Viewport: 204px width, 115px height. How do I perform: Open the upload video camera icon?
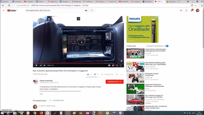pyautogui.click(x=181, y=11)
